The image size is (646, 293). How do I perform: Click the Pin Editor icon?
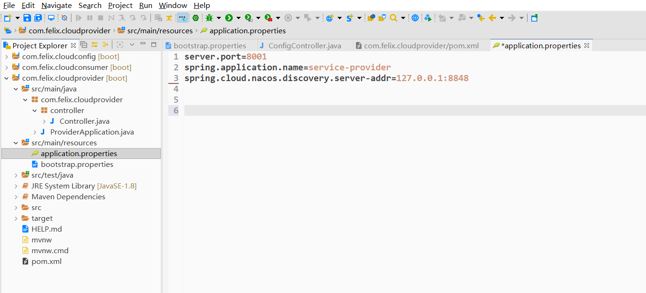coord(534,18)
